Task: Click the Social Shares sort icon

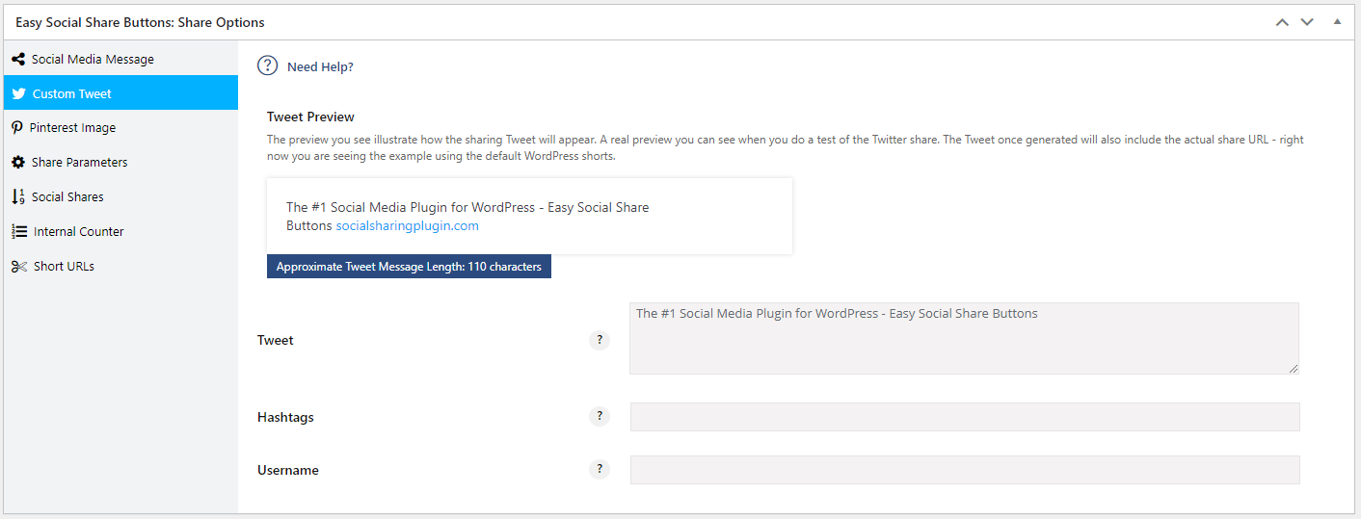Action: (x=17, y=196)
